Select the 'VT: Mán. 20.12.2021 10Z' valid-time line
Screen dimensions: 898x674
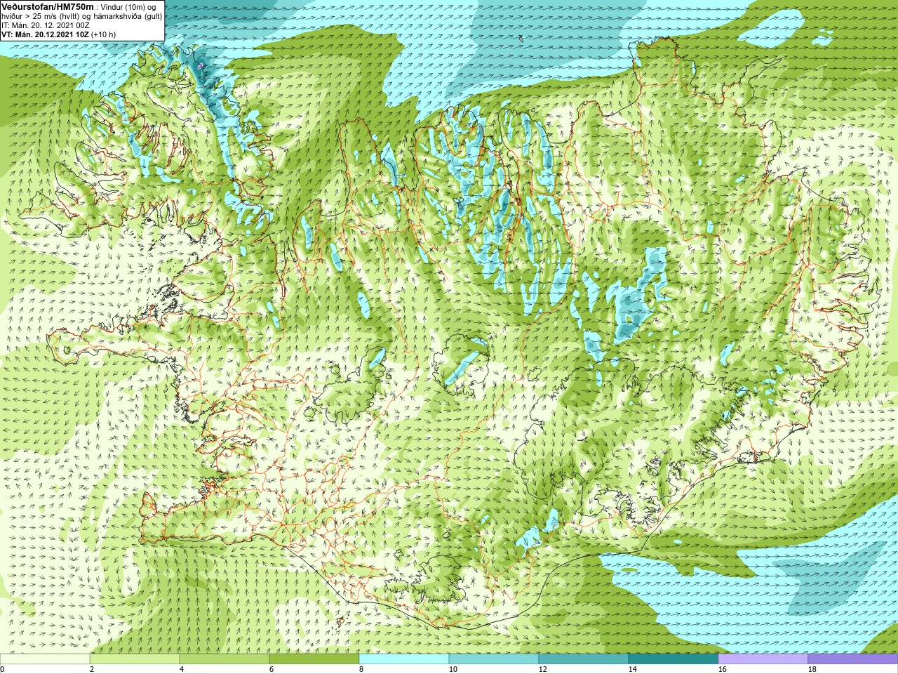tap(45, 34)
